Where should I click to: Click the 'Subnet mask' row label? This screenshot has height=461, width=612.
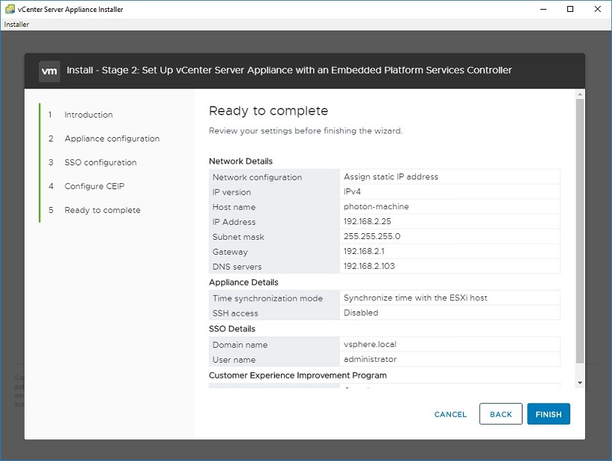point(239,237)
